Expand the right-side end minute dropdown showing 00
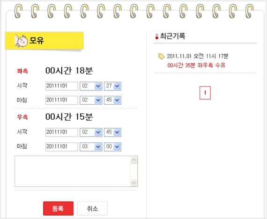Viewport: 267px width, 219px height. click(x=112, y=146)
